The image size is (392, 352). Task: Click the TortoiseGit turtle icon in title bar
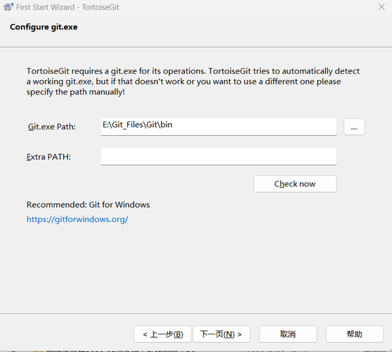(8, 7)
